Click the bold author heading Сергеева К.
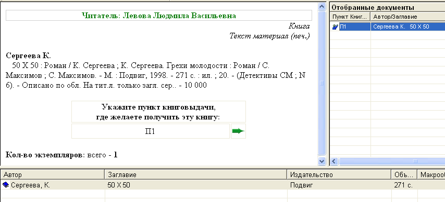The height and width of the screenshot is (202, 445). point(28,56)
